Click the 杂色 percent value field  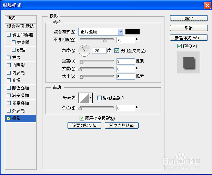(x=126, y=108)
